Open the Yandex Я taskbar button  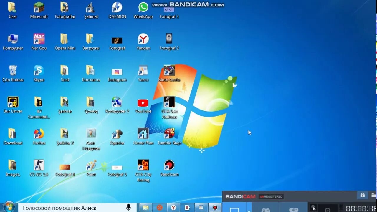click(x=187, y=208)
